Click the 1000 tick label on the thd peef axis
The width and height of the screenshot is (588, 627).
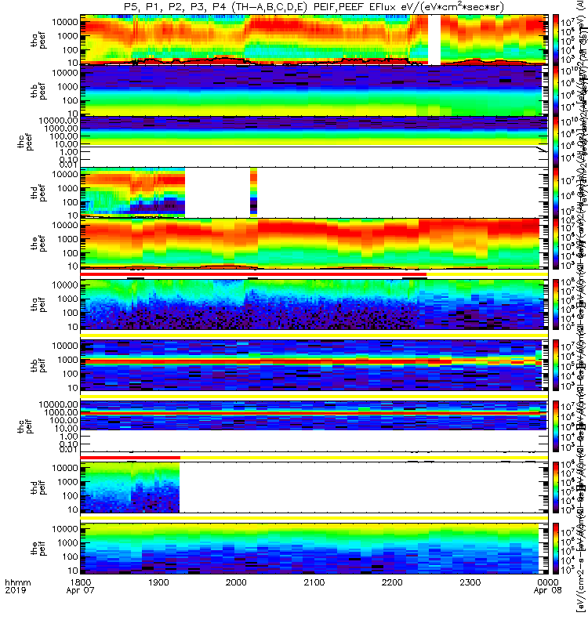tap(67, 188)
